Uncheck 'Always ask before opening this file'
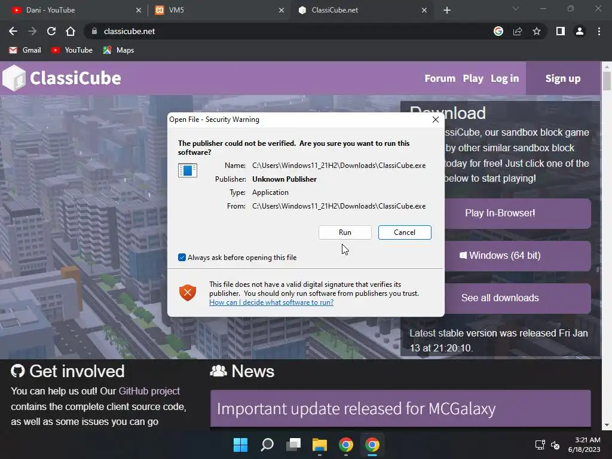Viewport: 612px width, 459px height. tap(182, 257)
